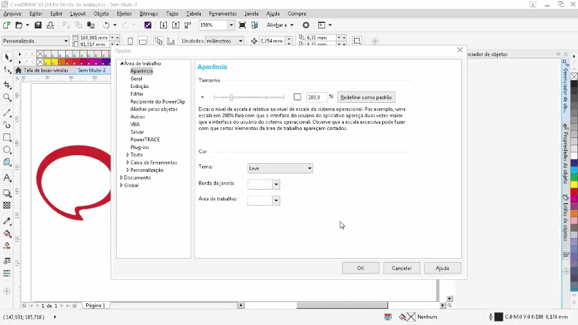Open the Options gear icon in toolbar

(305, 25)
